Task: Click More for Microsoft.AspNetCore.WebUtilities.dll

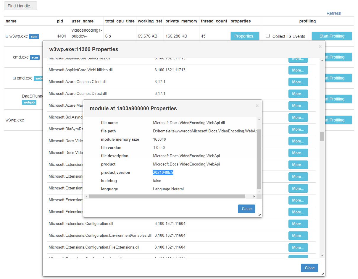Action: pyautogui.click(x=298, y=70)
